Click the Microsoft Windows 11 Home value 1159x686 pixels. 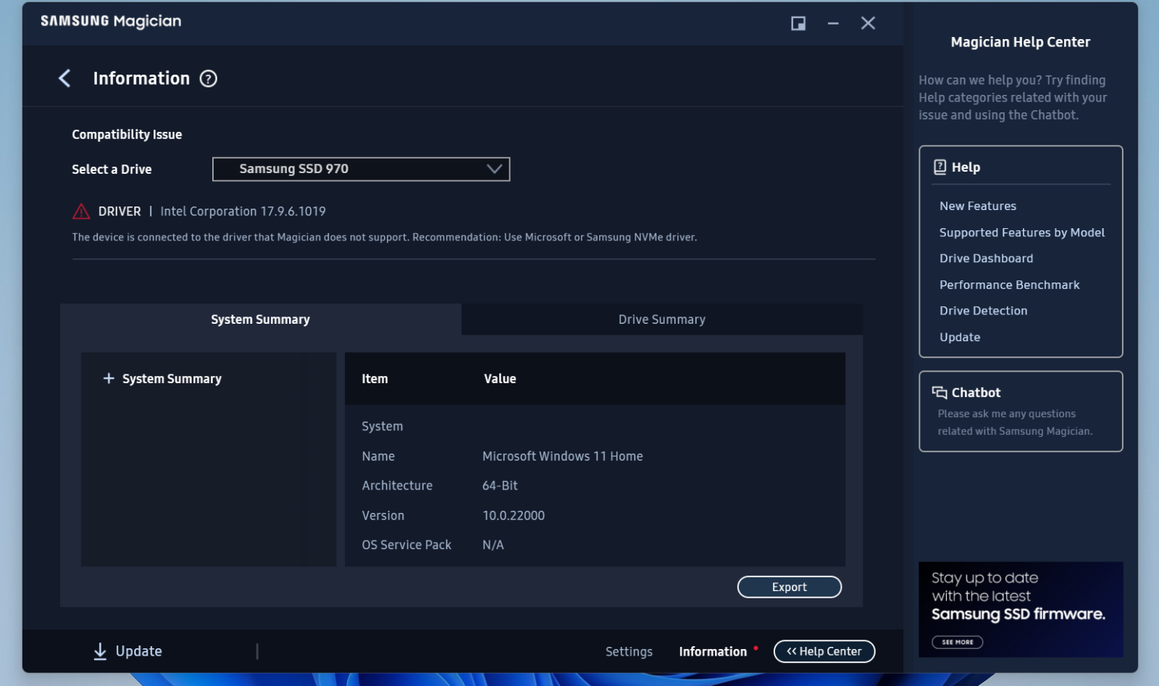(562, 456)
